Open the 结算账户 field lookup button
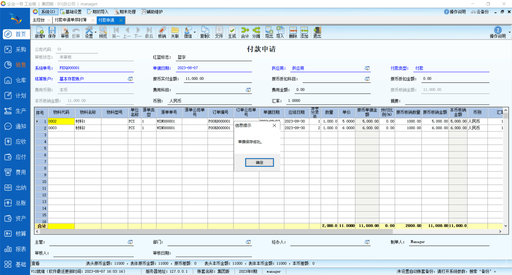The height and width of the screenshot is (275, 512). point(130,79)
